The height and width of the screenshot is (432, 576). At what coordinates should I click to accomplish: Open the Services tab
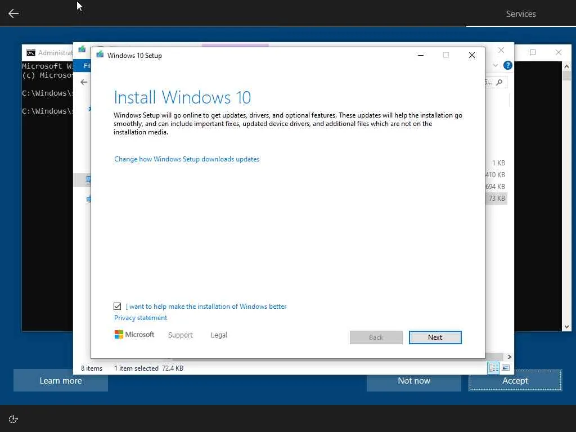pos(520,14)
